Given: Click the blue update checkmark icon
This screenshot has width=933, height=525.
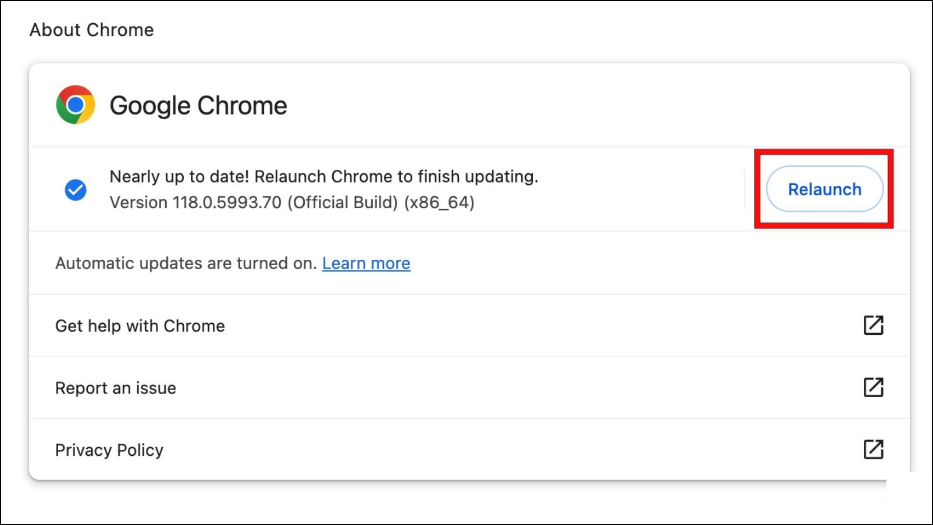Looking at the screenshot, I should pos(76,190).
